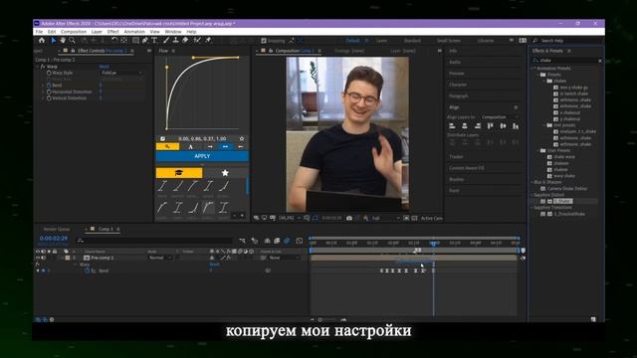
Task: Collapse the Warp effect in Effect Controls
Action: pos(38,67)
